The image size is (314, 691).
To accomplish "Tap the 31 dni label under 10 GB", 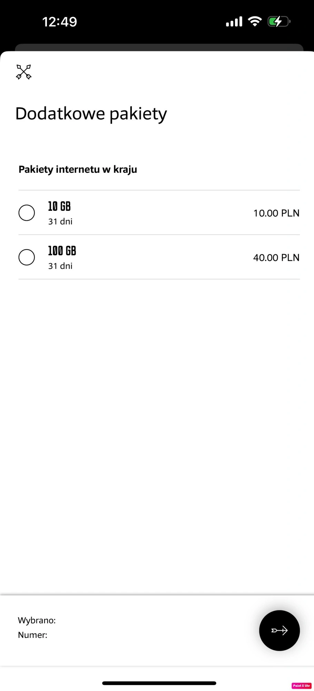I will pos(60,221).
